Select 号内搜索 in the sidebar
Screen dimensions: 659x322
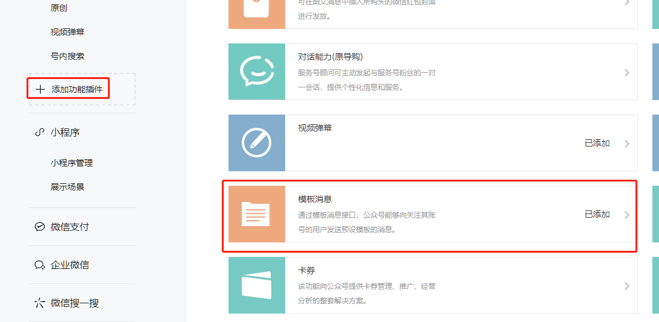tap(68, 56)
